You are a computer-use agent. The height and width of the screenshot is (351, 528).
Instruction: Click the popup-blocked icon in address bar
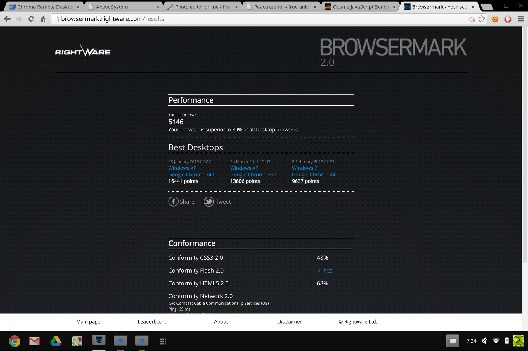[472, 19]
